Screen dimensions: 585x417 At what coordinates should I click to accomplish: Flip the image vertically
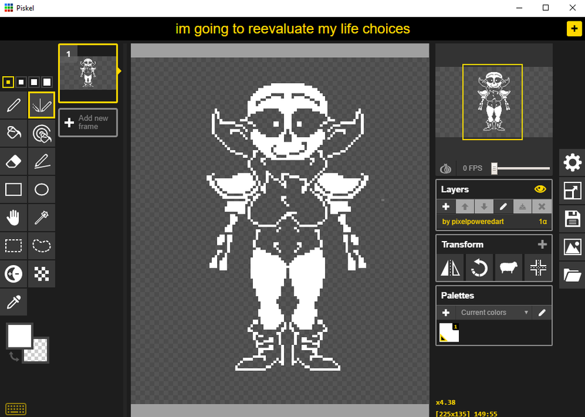point(450,268)
